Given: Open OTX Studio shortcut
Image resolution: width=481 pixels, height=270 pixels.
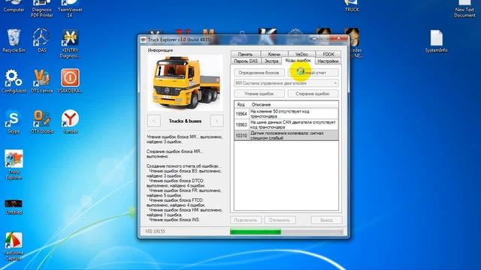Looking at the screenshot, I should point(42,121).
